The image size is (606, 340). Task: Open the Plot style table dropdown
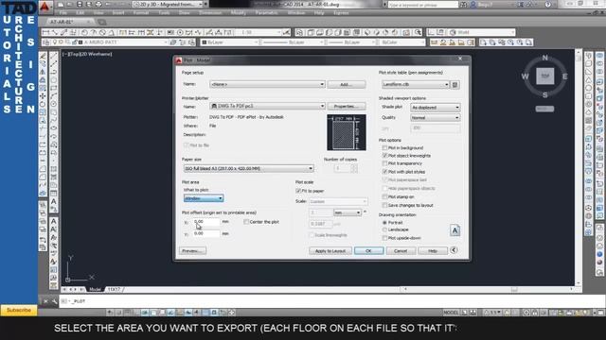pyautogui.click(x=415, y=84)
